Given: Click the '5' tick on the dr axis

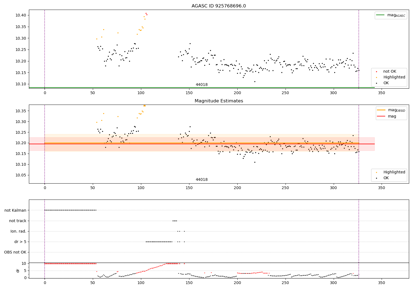Looking at the screenshot, I should tap(25, 271).
